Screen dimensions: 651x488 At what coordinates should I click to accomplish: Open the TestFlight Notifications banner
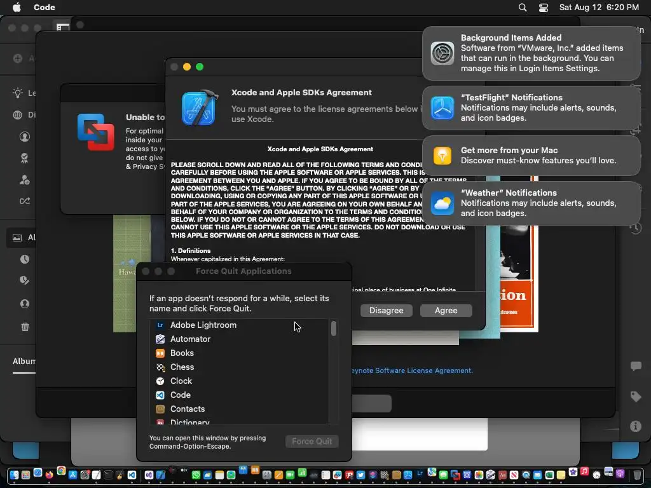point(531,108)
